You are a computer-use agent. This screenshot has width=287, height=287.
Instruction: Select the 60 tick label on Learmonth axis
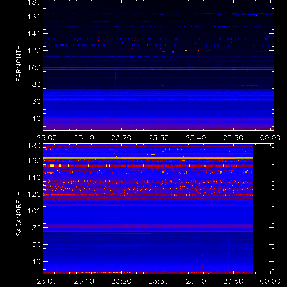point(36,101)
